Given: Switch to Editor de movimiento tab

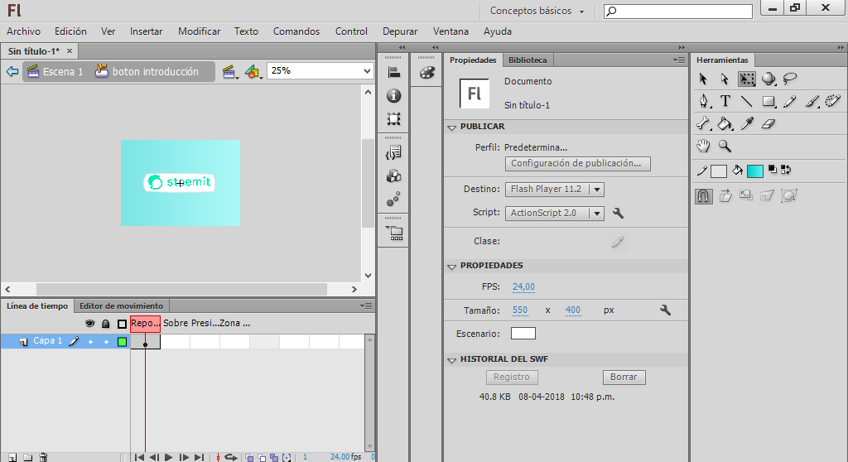Looking at the screenshot, I should pyautogui.click(x=121, y=306).
